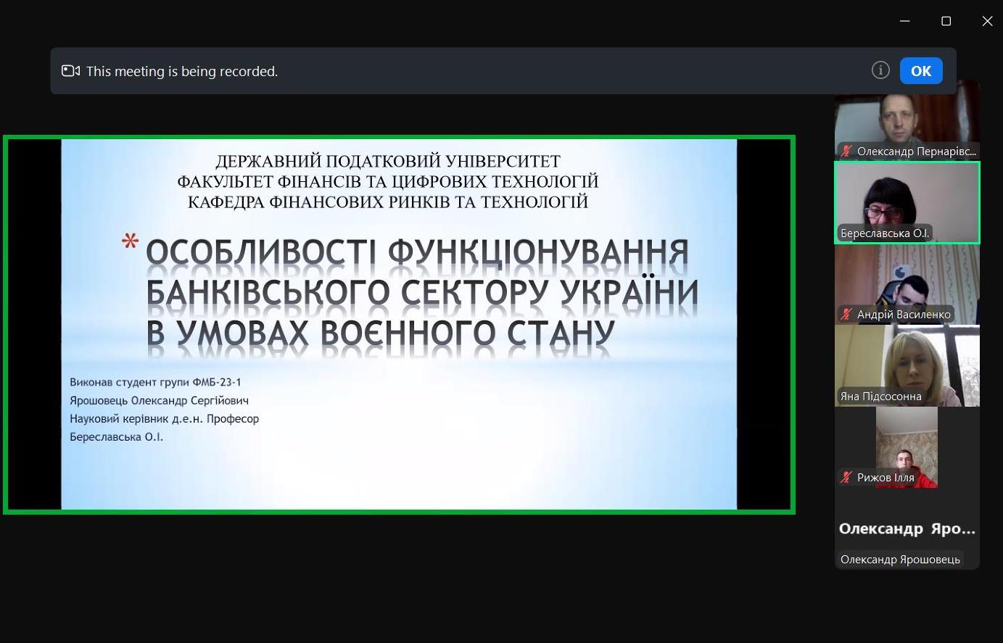Image resolution: width=1003 pixels, height=643 pixels.
Task: Click red asterisk bullet on slide
Action: click(x=131, y=242)
